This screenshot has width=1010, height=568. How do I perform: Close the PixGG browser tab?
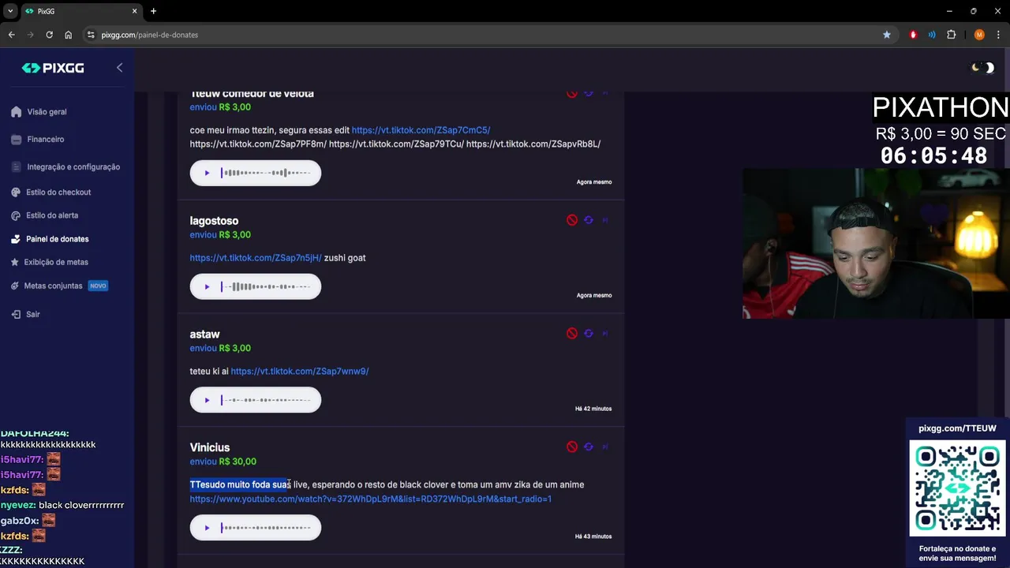coord(134,11)
